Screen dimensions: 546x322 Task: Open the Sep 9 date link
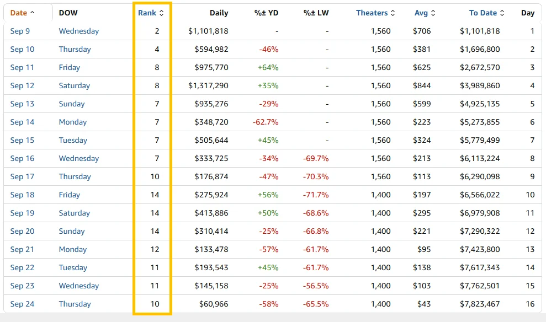pos(20,31)
